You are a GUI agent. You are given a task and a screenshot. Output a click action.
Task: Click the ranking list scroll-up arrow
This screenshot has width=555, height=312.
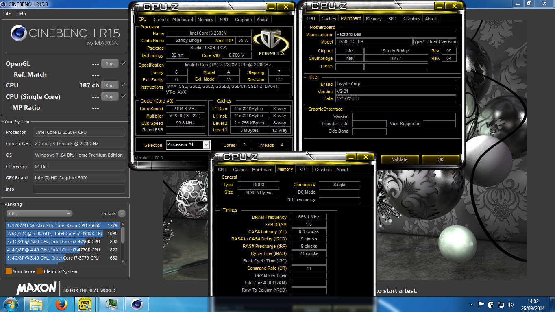pyautogui.click(x=123, y=225)
